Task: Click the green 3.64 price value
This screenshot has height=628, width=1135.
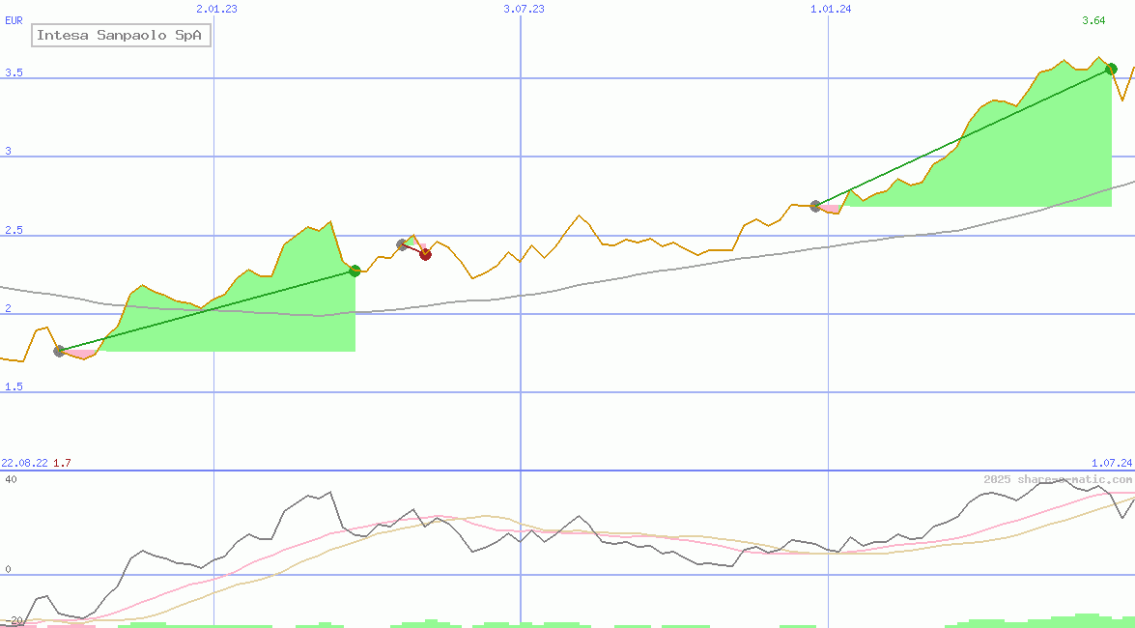Action: point(1093,20)
